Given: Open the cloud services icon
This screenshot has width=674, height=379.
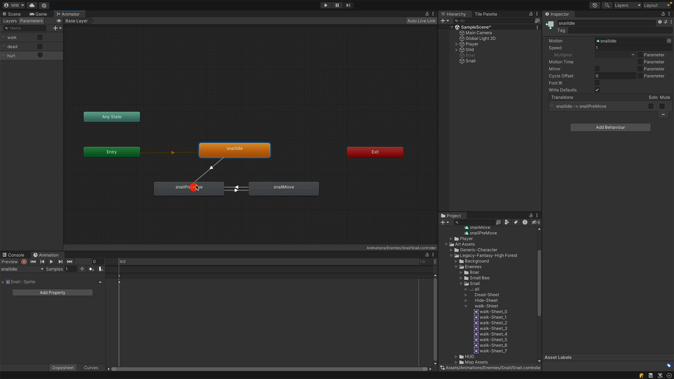Looking at the screenshot, I should (32, 5).
